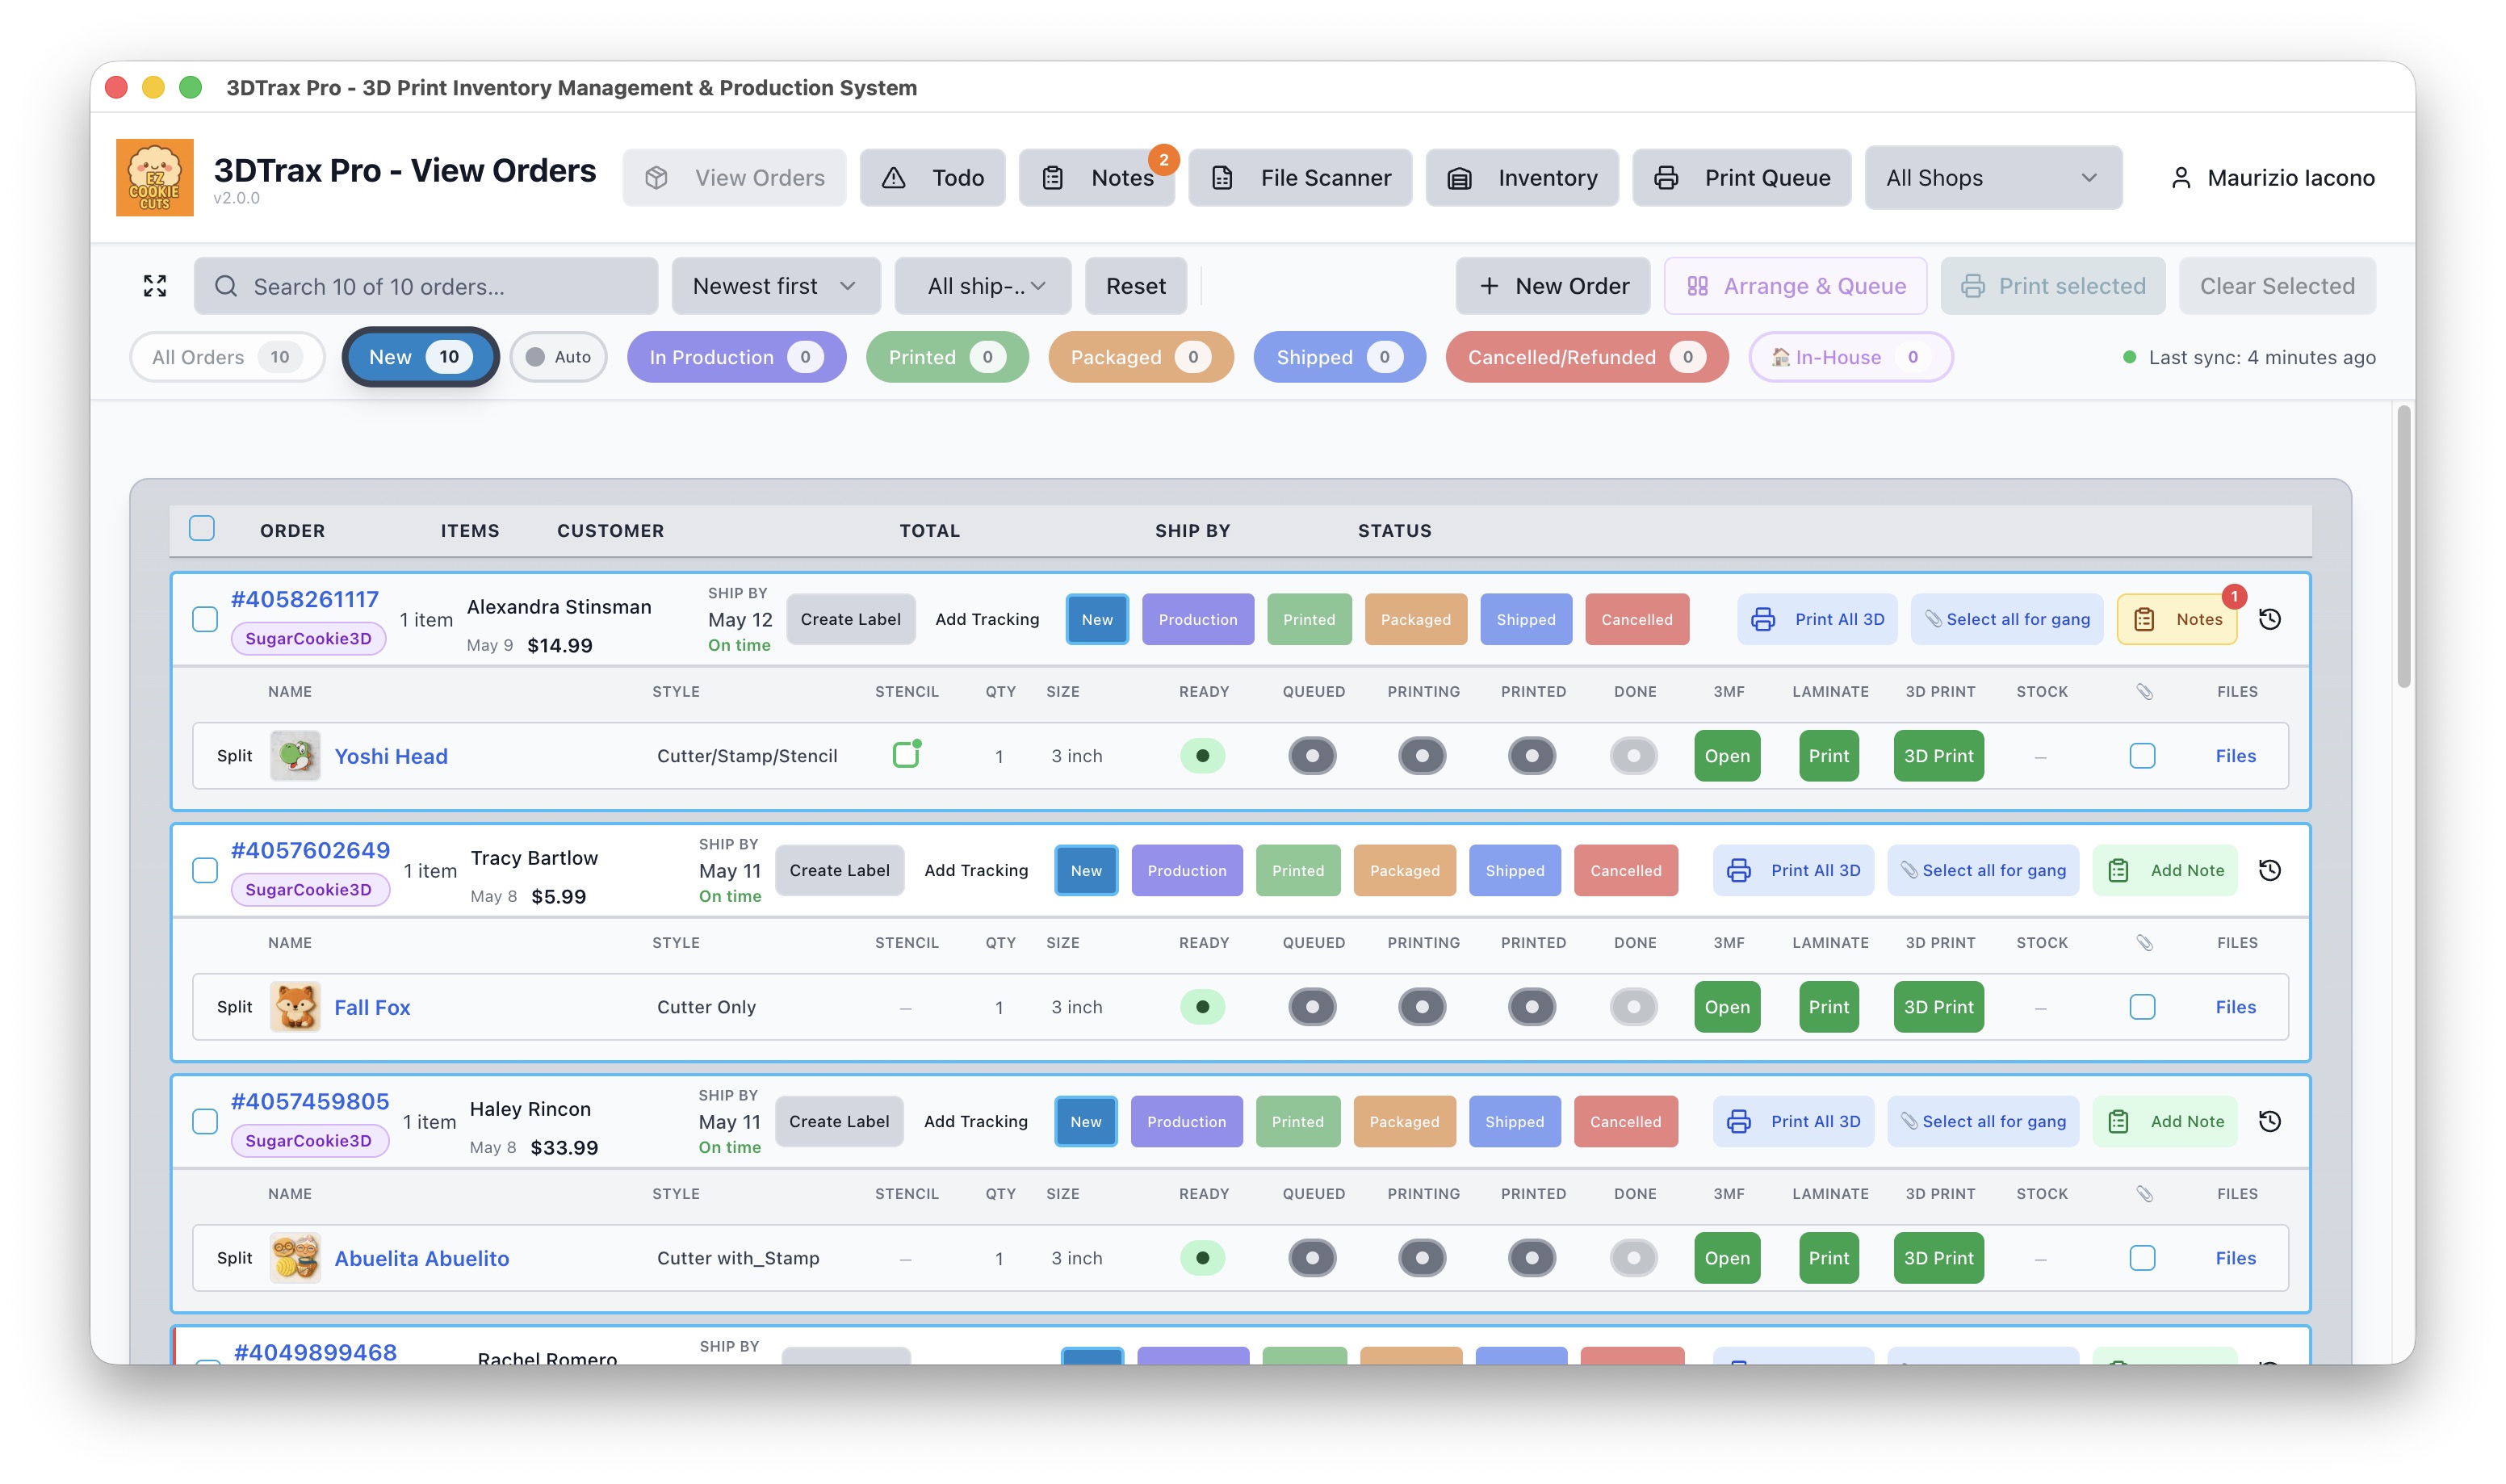
Task: Check the attachment box for Yoshi Head
Action: [x=2141, y=756]
